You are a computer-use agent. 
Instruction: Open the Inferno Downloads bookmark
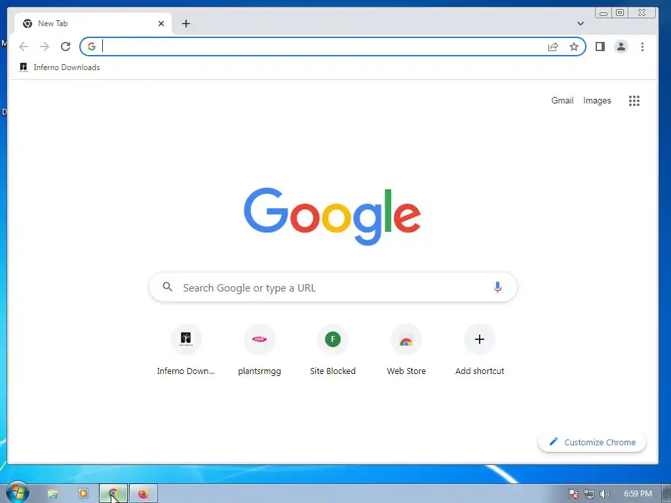point(60,67)
